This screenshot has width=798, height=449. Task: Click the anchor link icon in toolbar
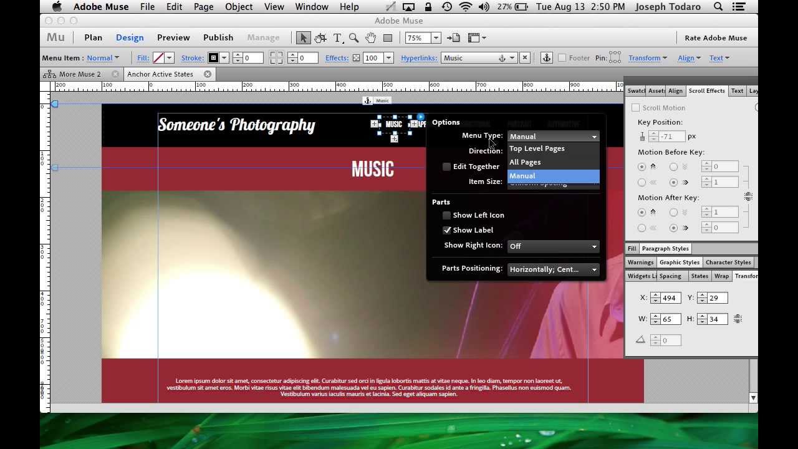click(x=547, y=58)
